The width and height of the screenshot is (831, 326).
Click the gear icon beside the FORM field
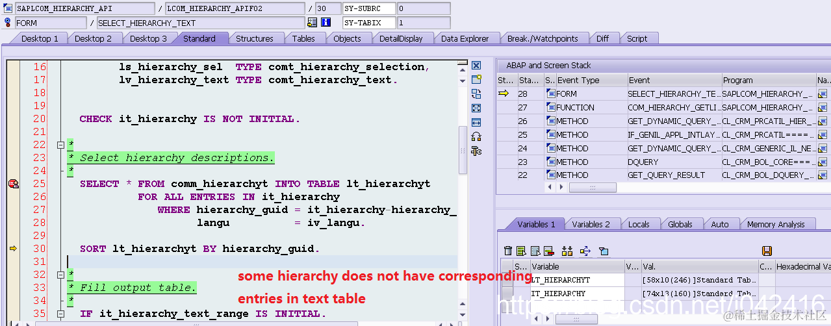[x=8, y=23]
